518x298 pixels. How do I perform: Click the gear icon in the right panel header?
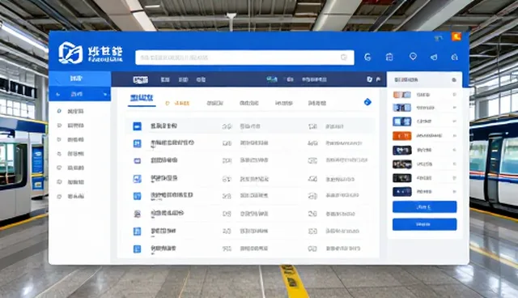click(x=454, y=80)
